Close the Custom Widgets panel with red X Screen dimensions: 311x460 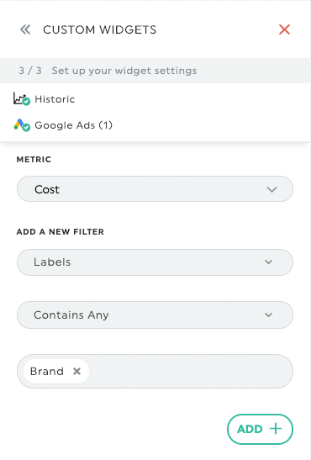284,29
